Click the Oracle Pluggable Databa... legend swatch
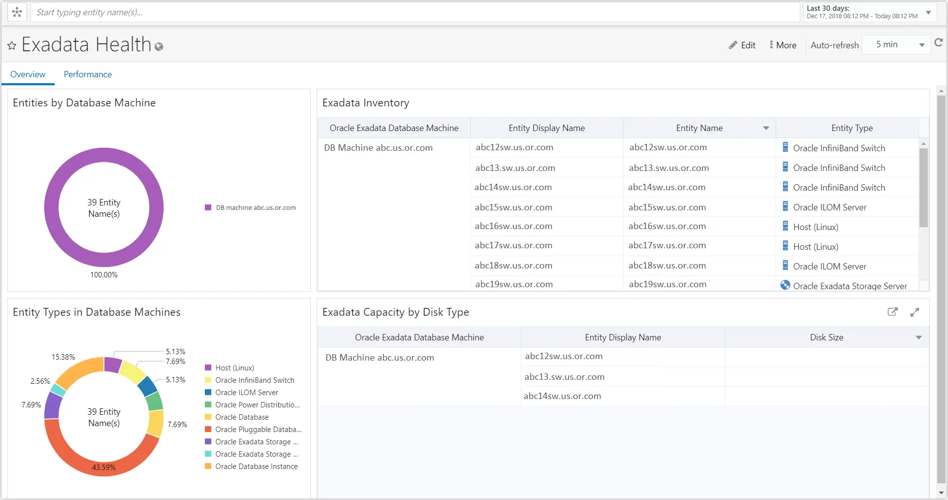Screen dimensions: 948x500 pyautogui.click(x=208, y=429)
